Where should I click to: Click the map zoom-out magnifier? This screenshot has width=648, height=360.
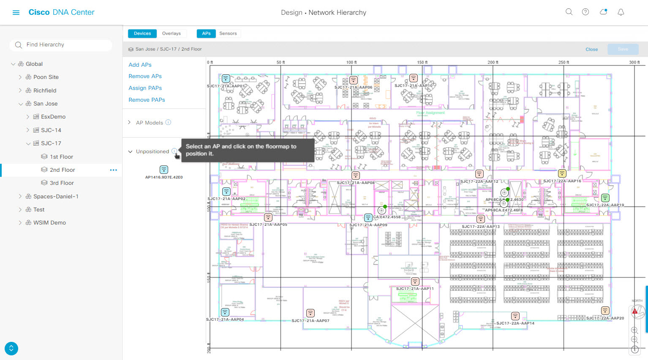634,340
